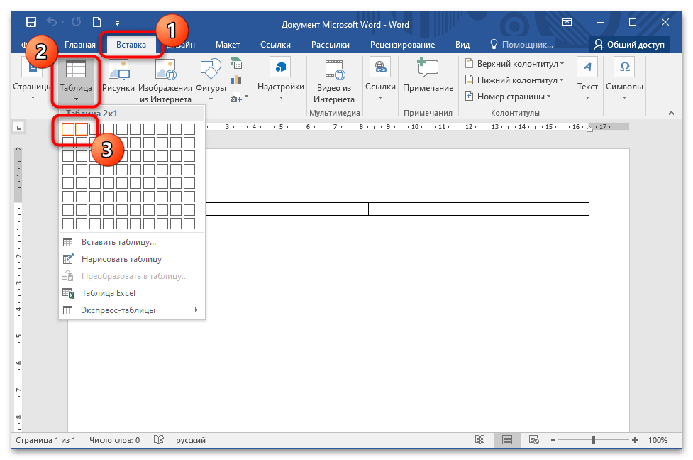Click the Помощник search box
Image resolution: width=693 pixels, height=460 pixels.
[521, 45]
